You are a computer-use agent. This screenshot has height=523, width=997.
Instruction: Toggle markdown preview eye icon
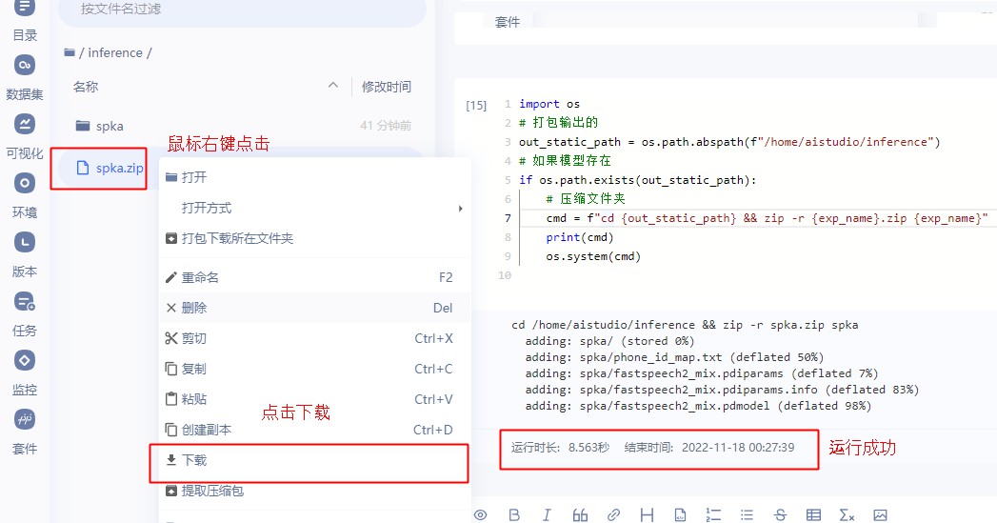(x=481, y=514)
